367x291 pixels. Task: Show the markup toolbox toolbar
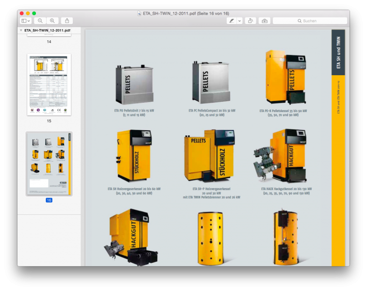click(x=264, y=21)
